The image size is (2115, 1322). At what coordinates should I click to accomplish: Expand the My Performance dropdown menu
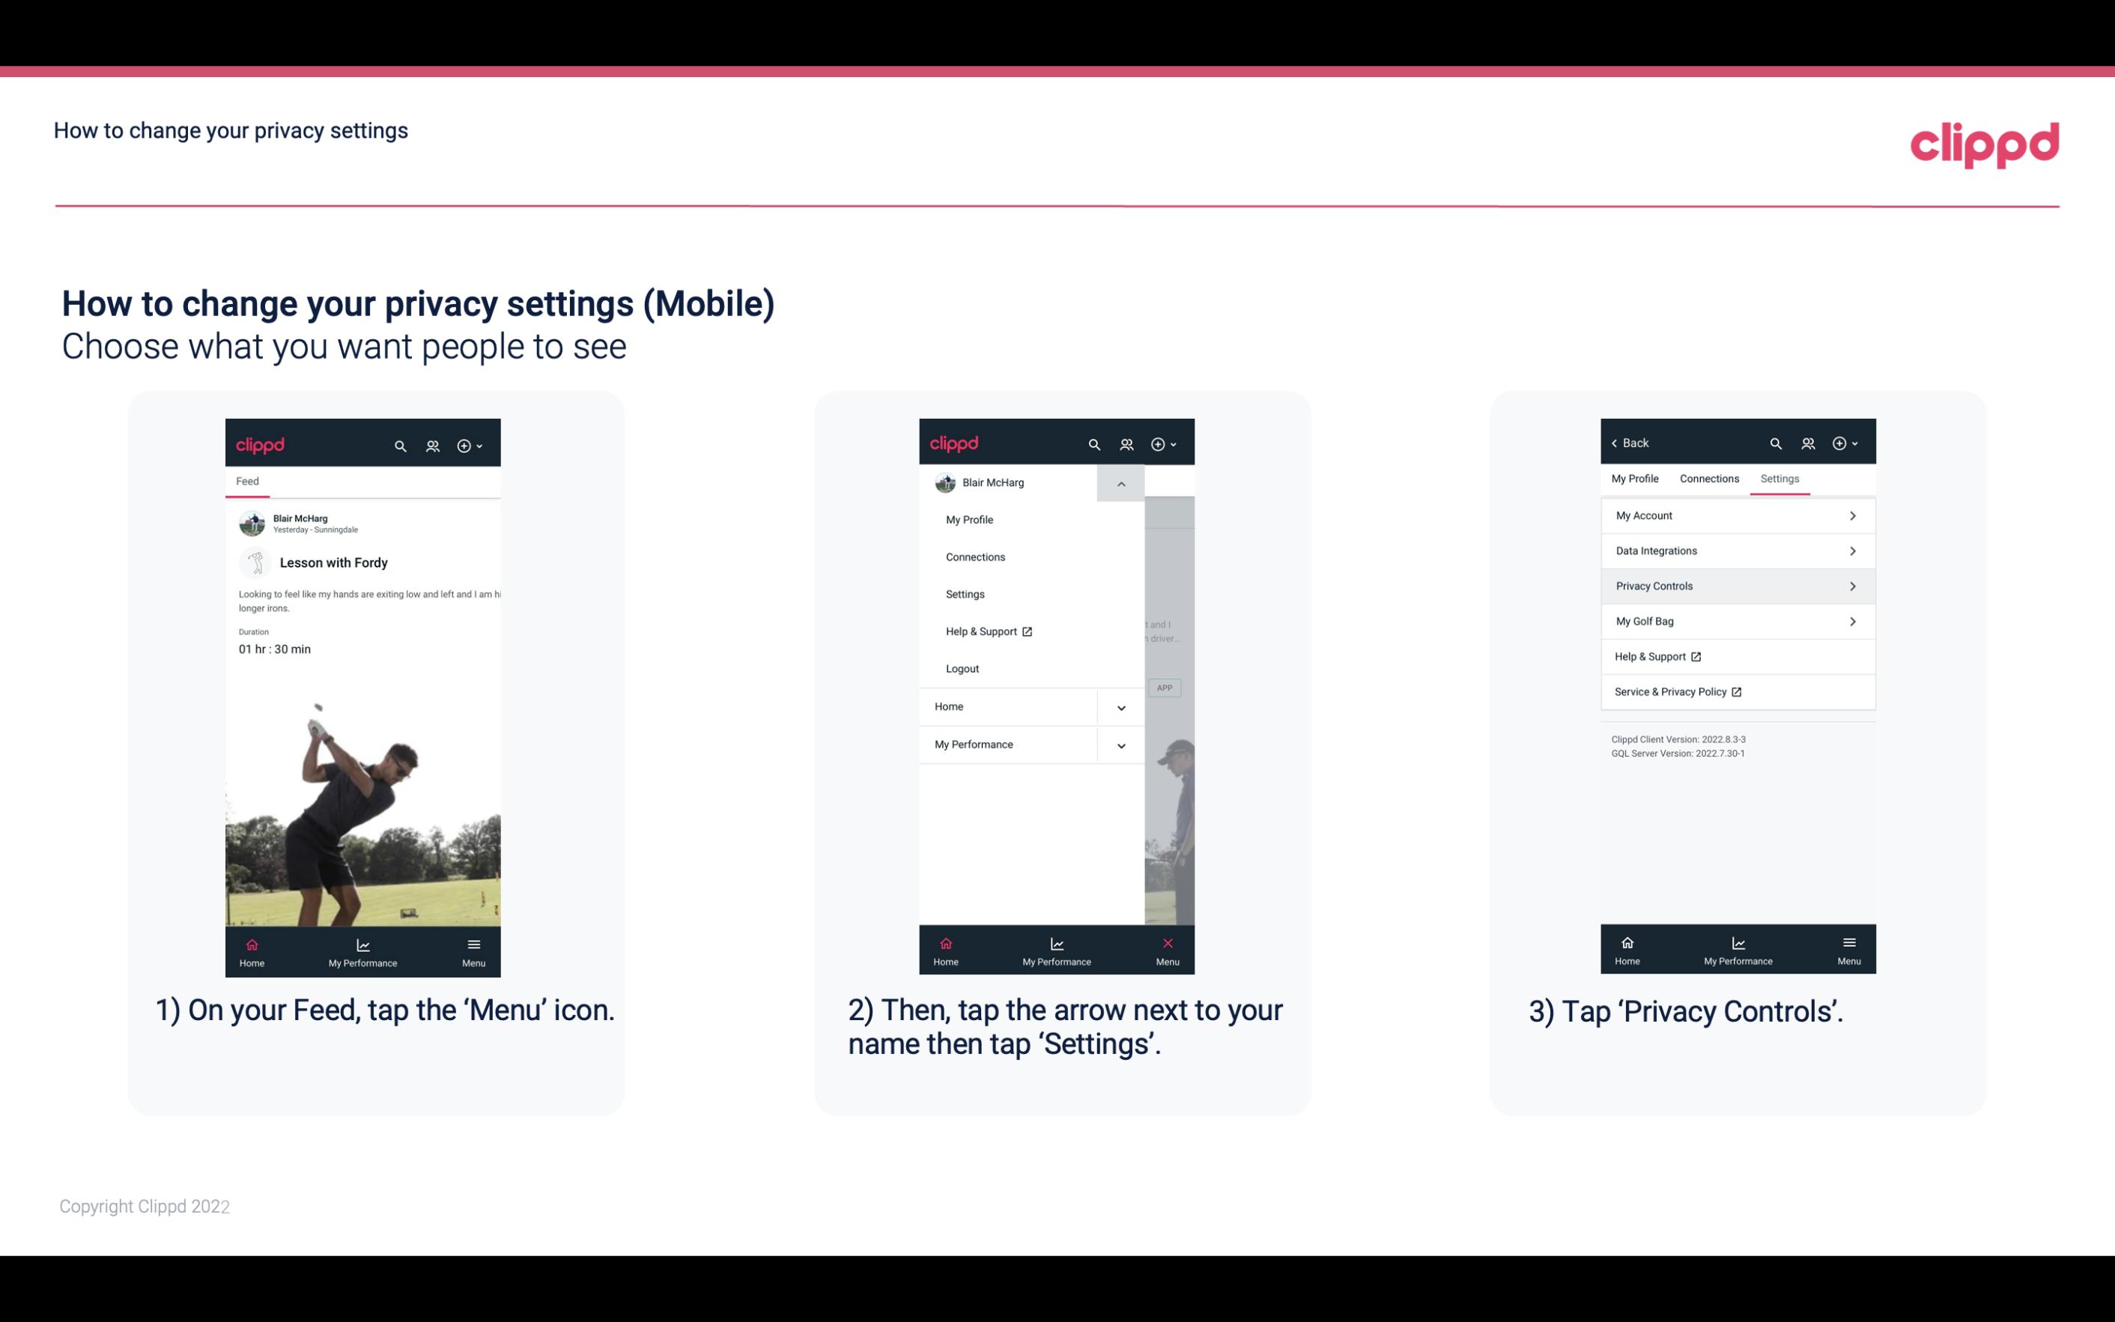click(1119, 745)
